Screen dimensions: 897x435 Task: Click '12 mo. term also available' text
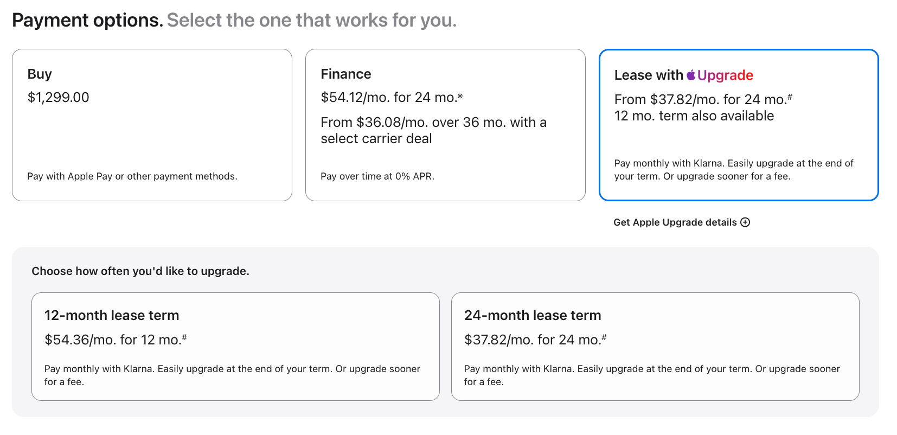click(x=694, y=116)
